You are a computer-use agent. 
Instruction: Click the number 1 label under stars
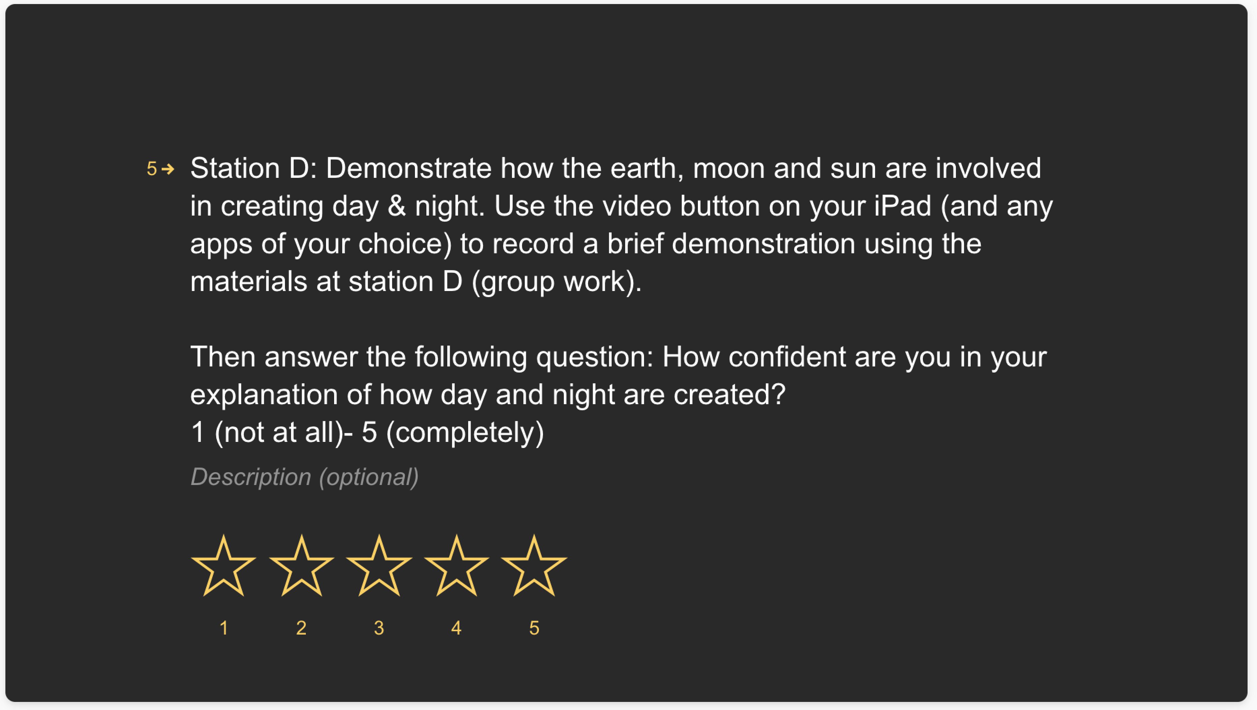click(x=224, y=627)
